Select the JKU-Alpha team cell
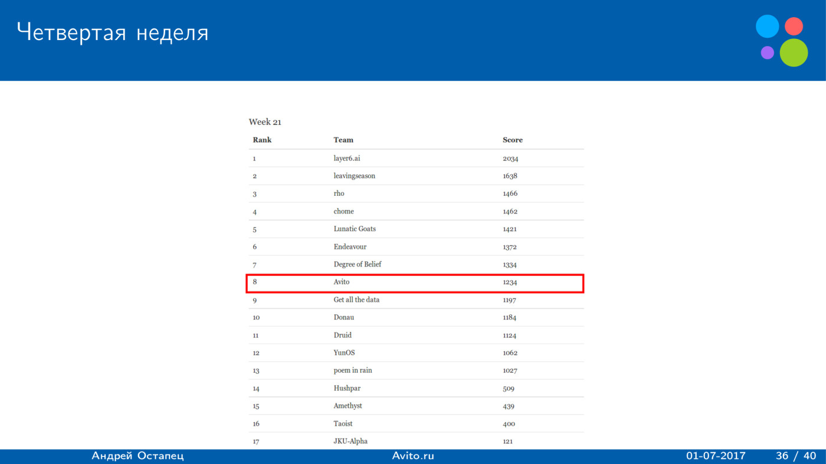The height and width of the screenshot is (464, 826). tap(350, 441)
